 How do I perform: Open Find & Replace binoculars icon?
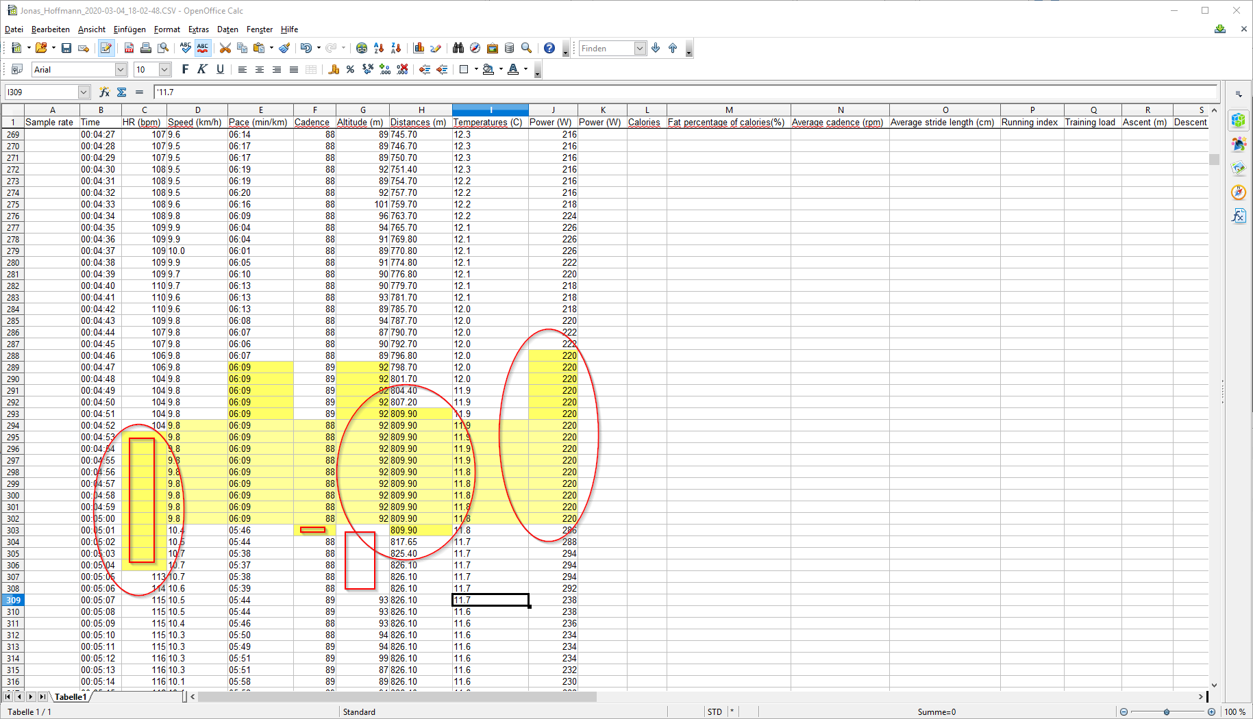coord(458,48)
